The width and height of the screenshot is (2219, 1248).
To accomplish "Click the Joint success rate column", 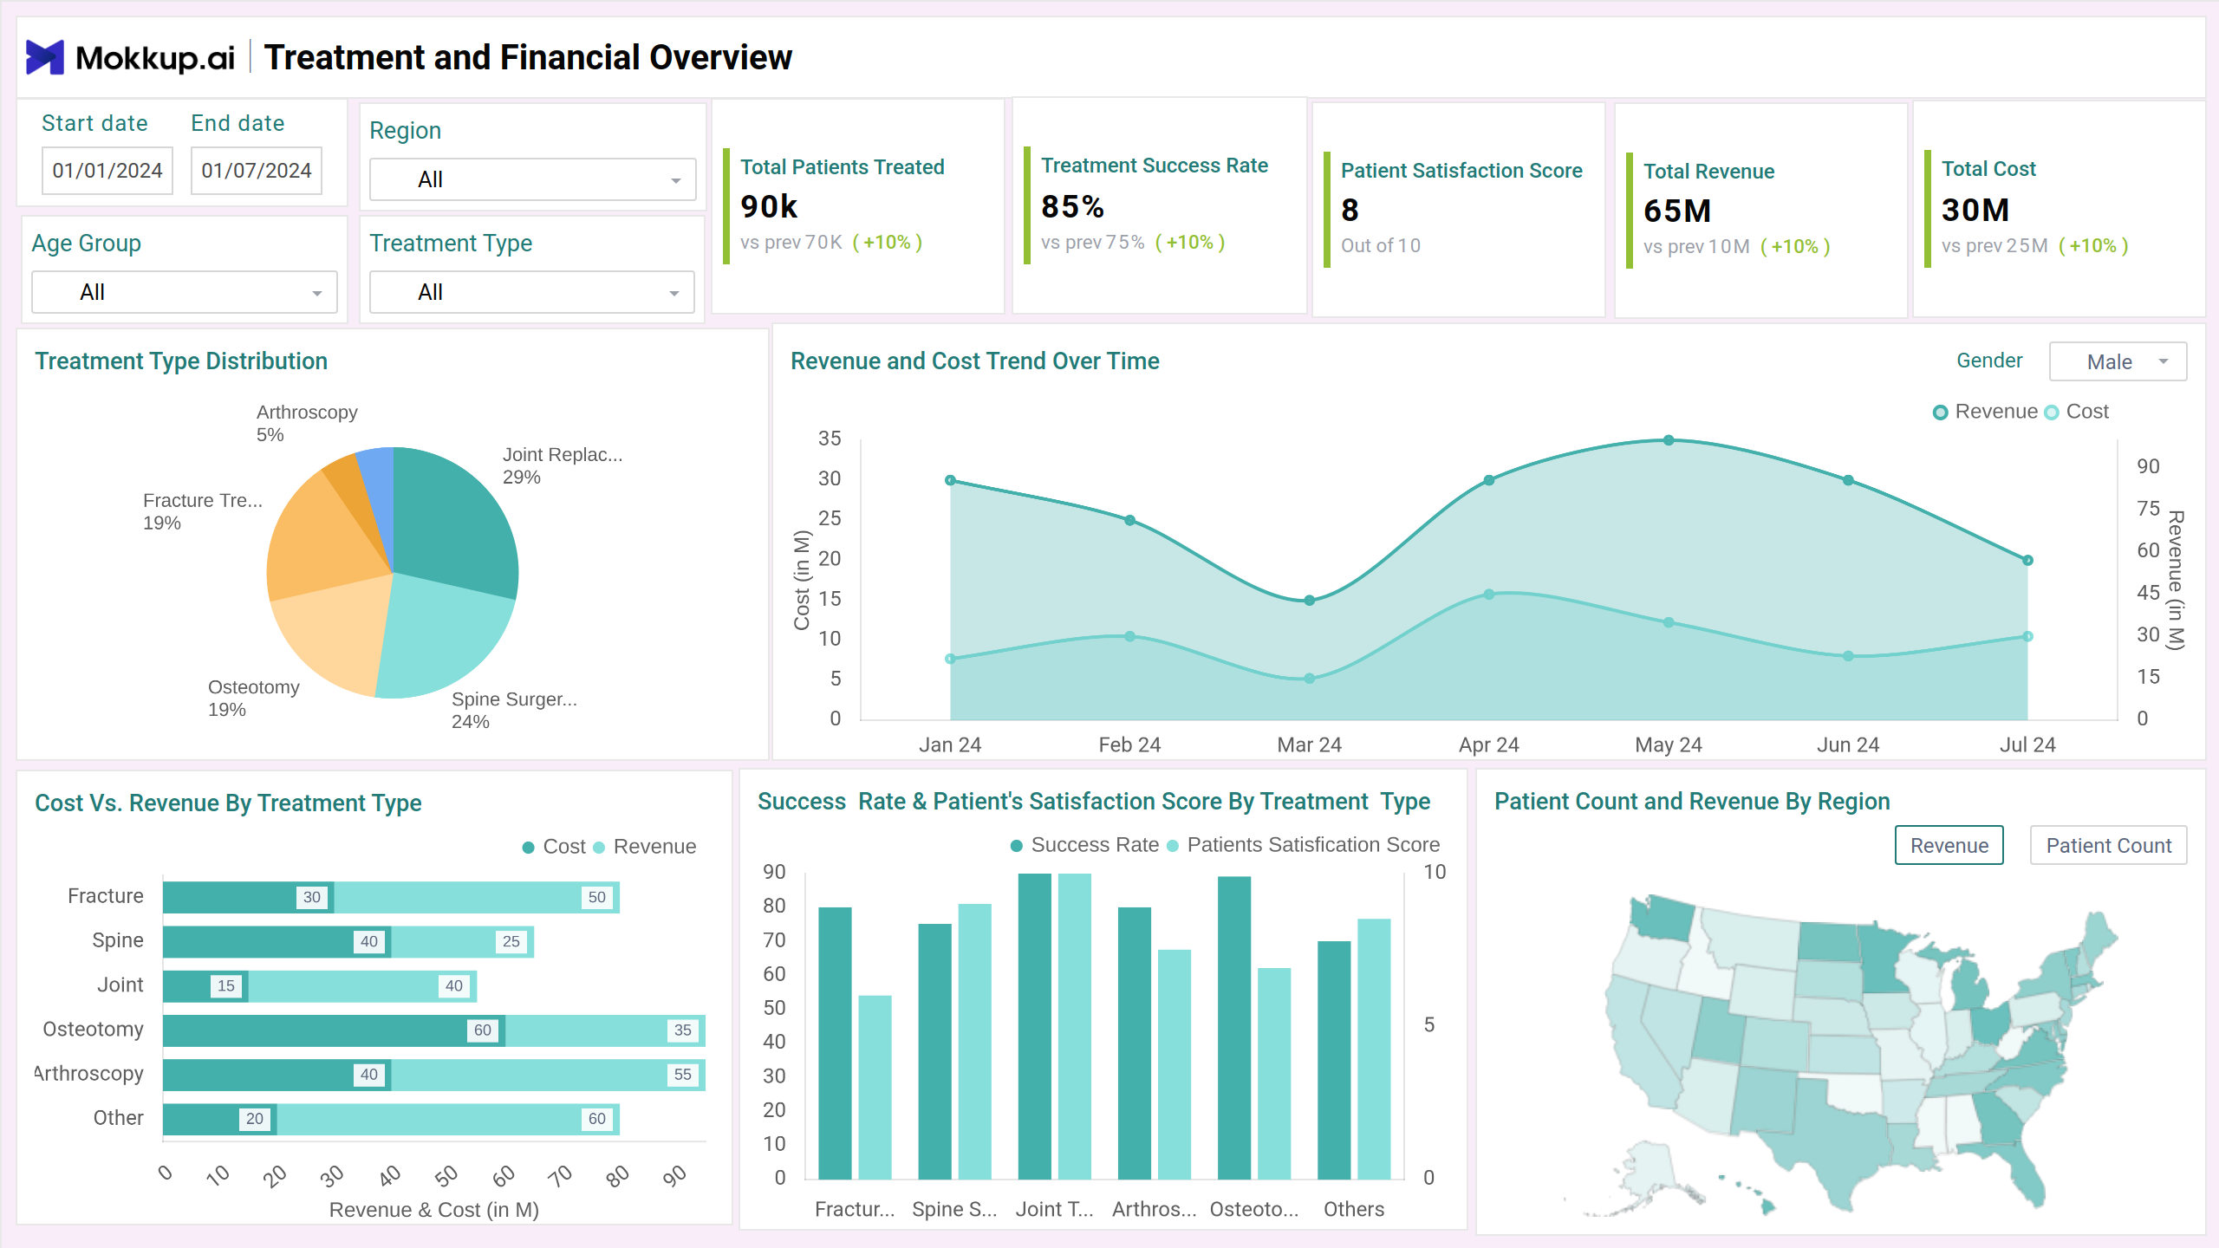I will (x=1035, y=1026).
